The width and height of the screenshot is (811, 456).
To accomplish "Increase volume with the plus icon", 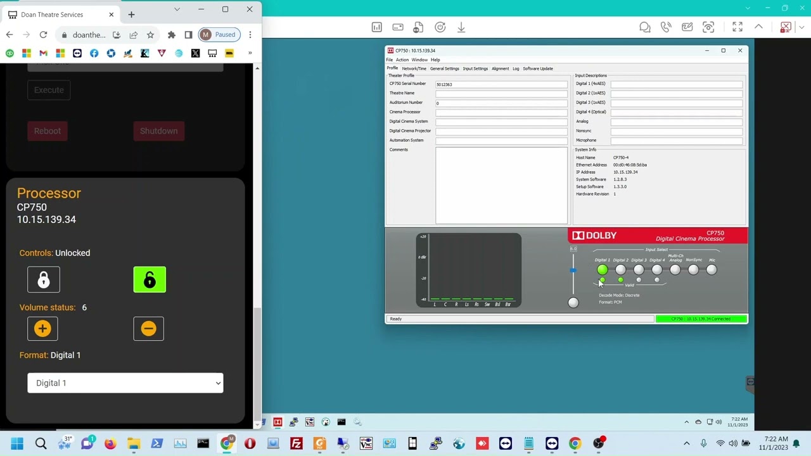I will point(42,328).
